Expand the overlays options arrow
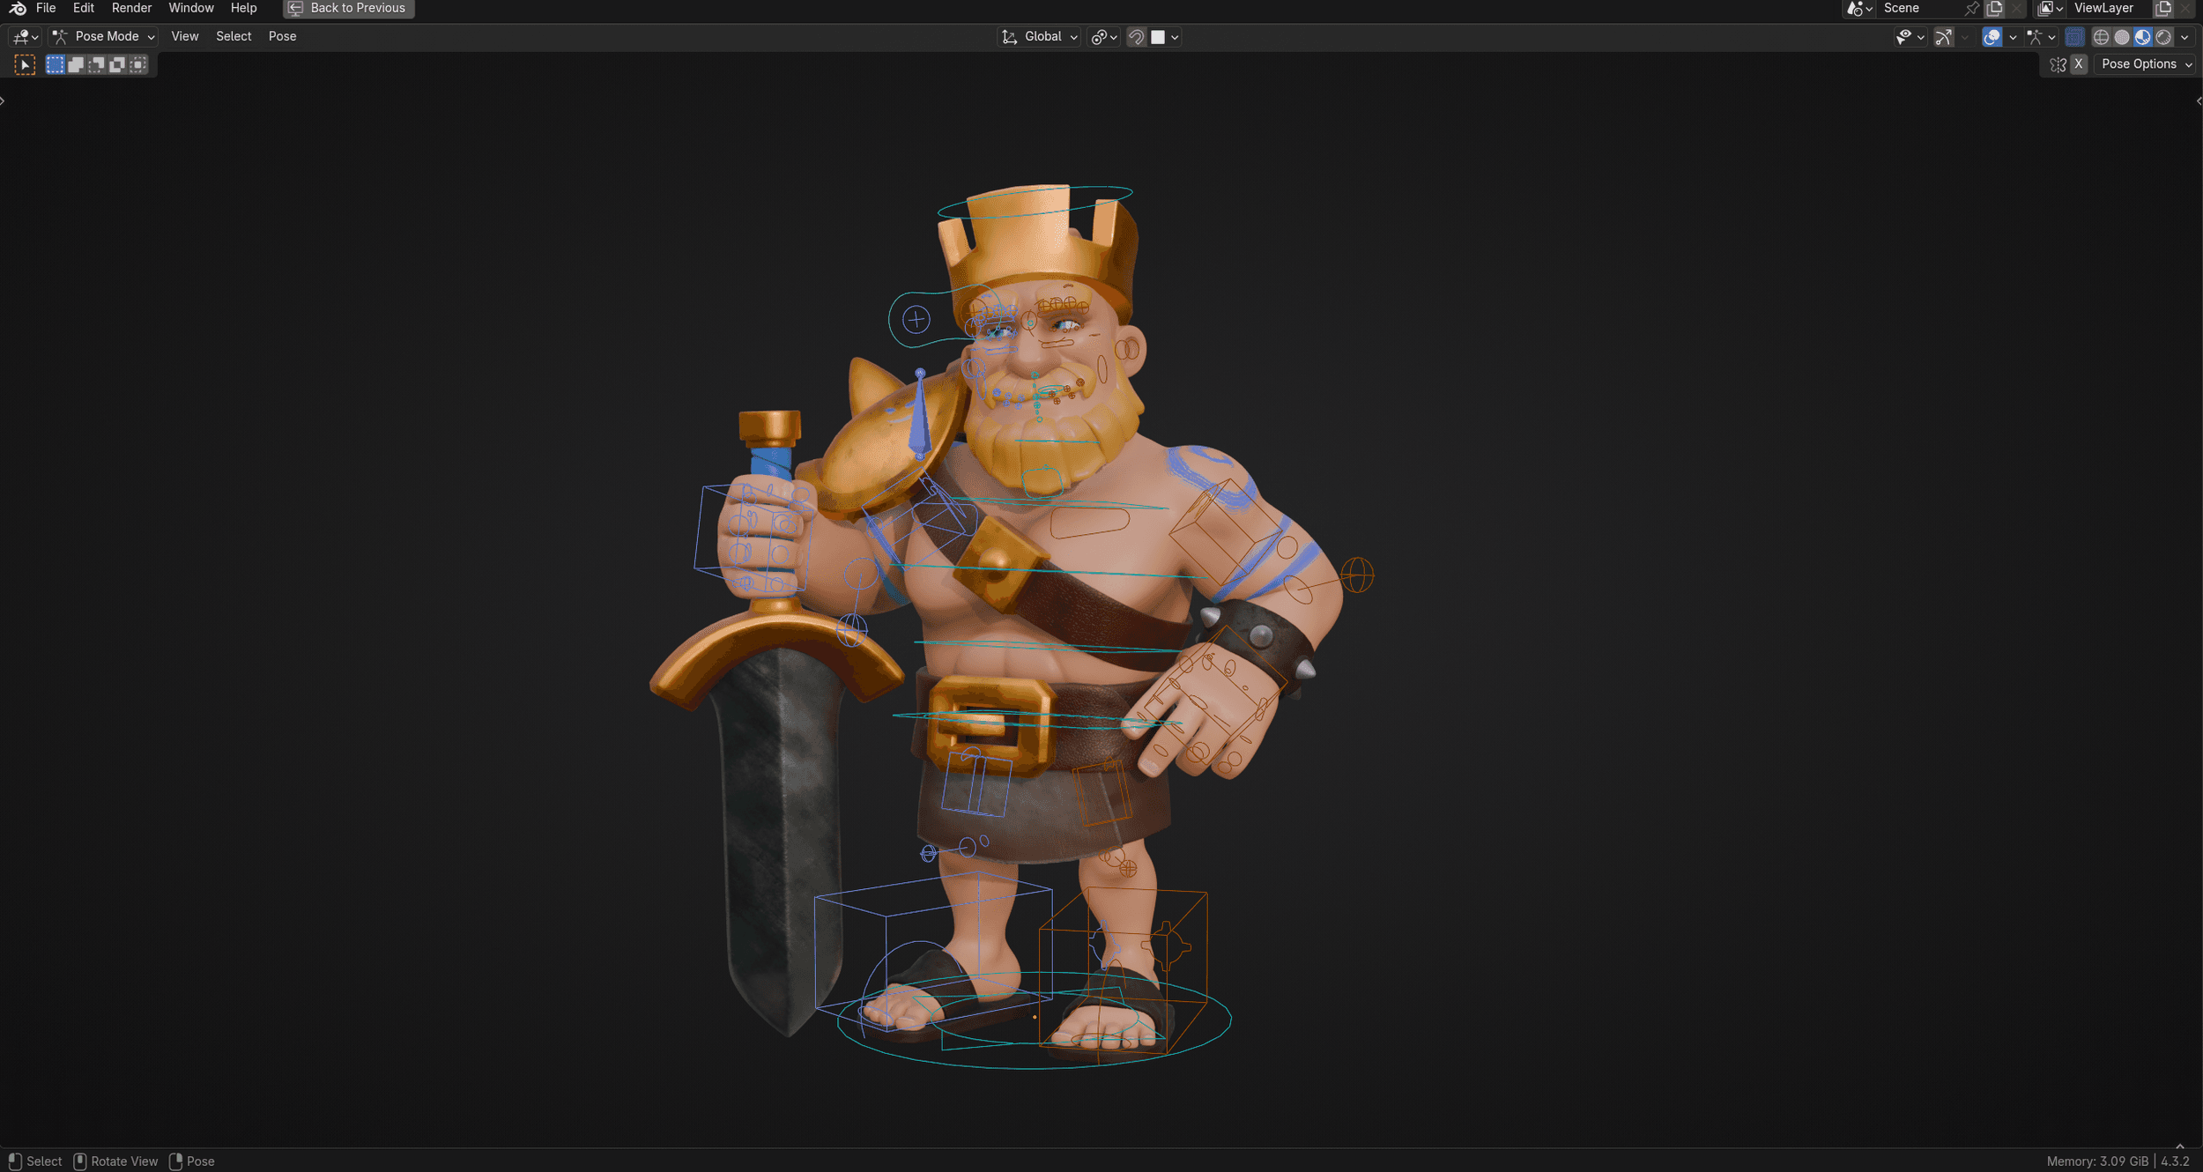 click(x=2013, y=37)
